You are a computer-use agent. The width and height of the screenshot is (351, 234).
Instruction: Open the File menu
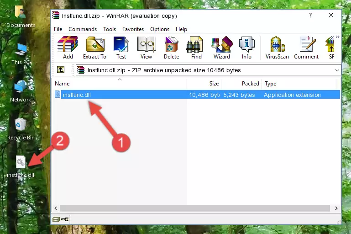(58, 29)
